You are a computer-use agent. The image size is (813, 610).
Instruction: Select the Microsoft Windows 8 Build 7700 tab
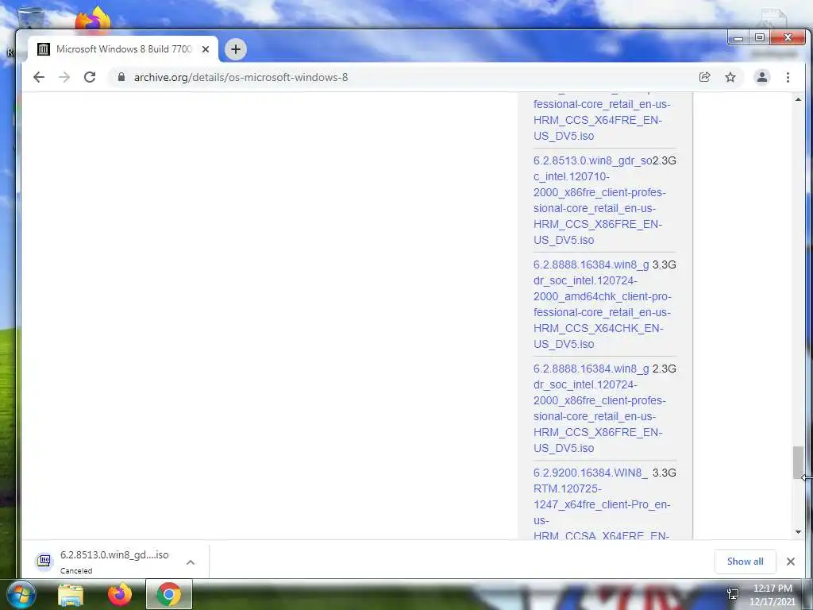[123, 49]
